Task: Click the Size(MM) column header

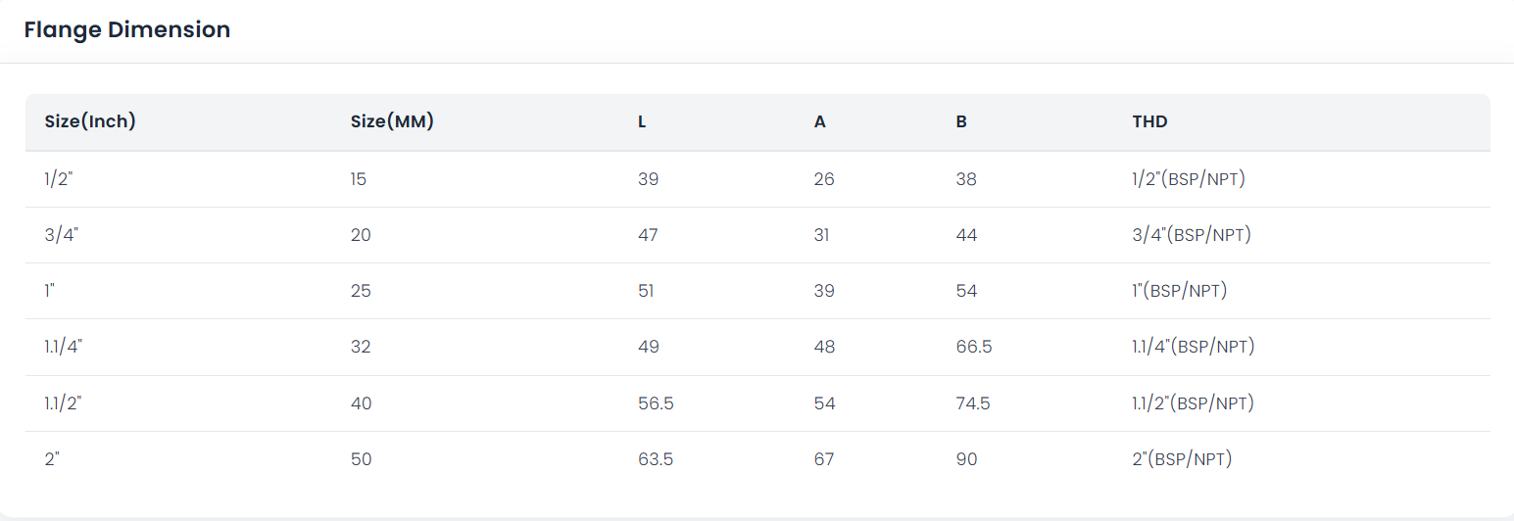Action: click(x=392, y=121)
